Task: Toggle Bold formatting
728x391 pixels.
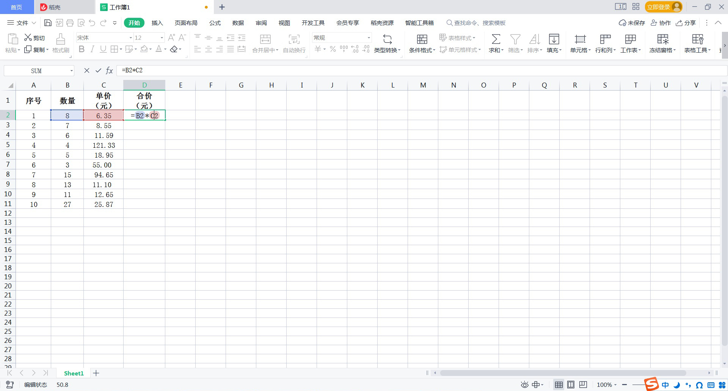Action: (x=82, y=49)
